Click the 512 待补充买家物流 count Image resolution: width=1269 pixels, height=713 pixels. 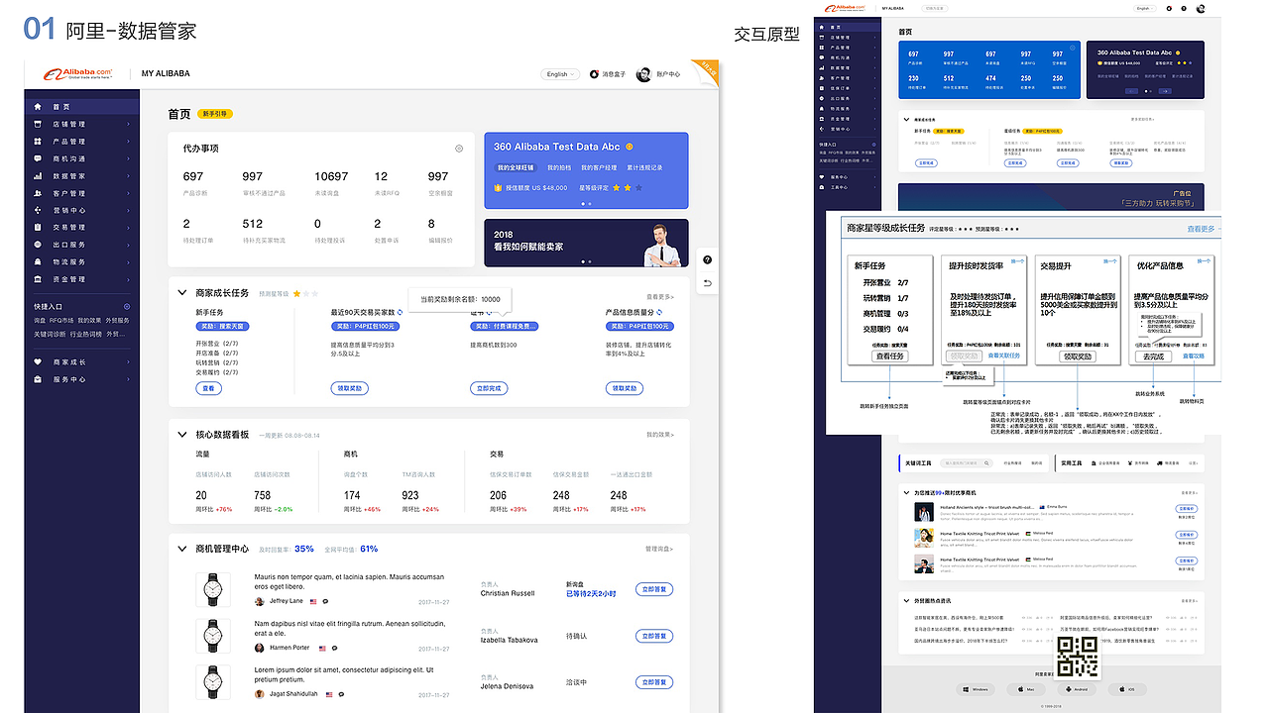pyautogui.click(x=253, y=224)
